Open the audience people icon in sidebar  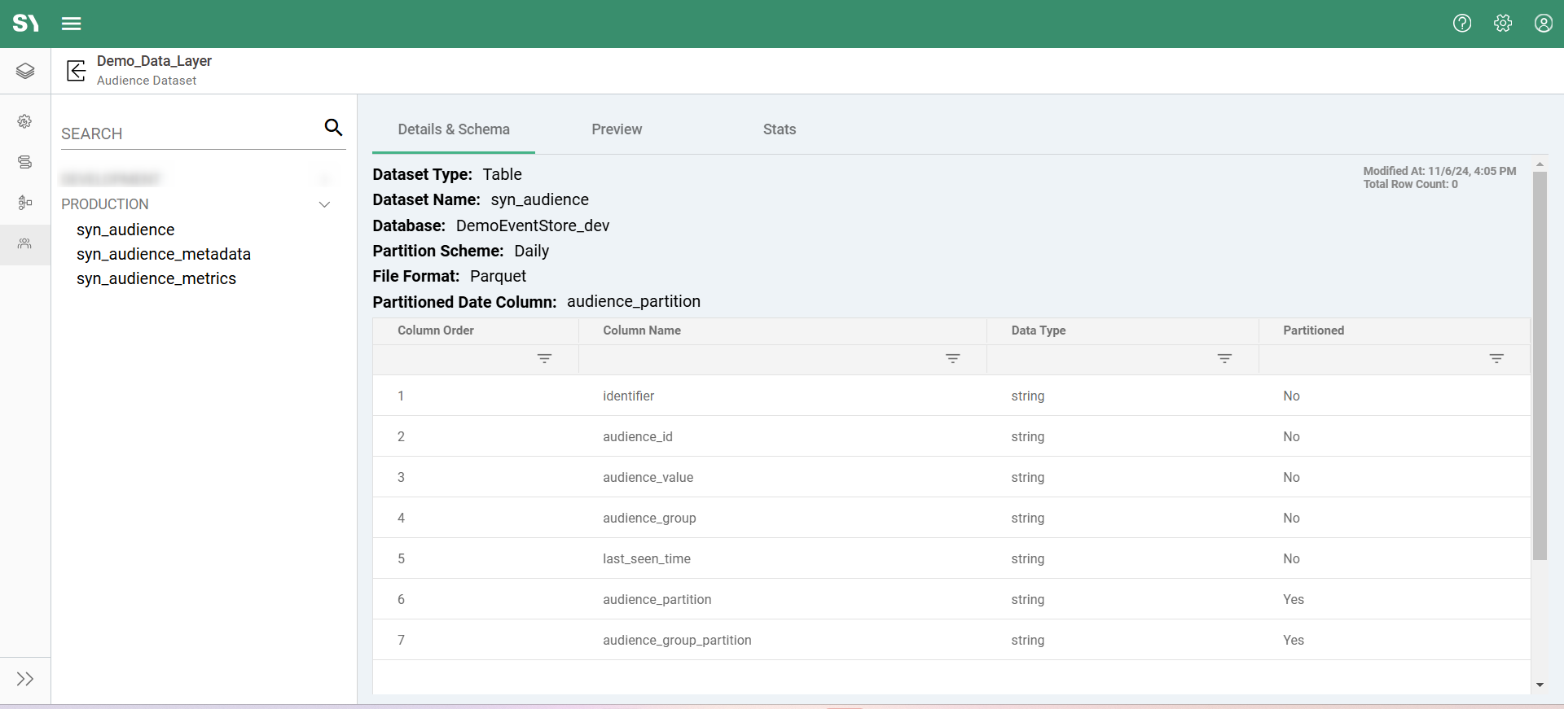(25, 243)
